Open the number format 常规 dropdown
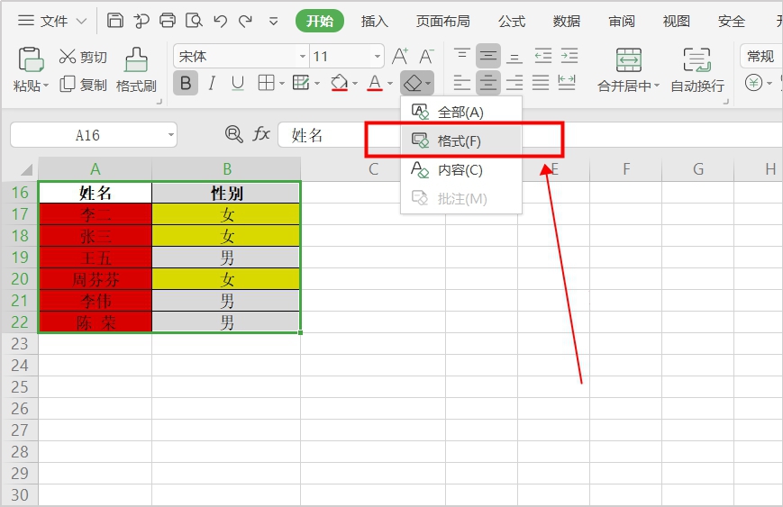The width and height of the screenshot is (783, 507). tap(761, 56)
